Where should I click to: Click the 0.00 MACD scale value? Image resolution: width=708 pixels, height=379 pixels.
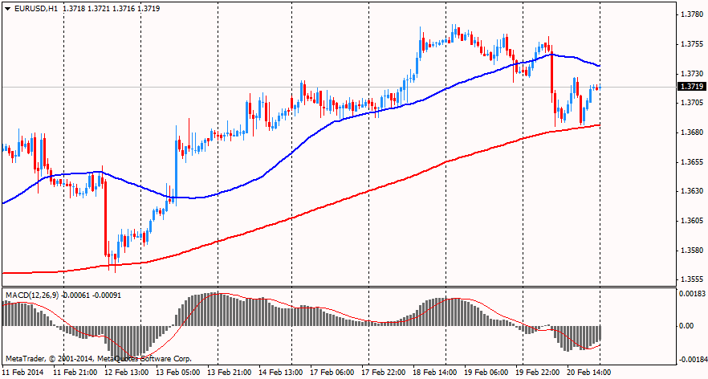(687, 326)
